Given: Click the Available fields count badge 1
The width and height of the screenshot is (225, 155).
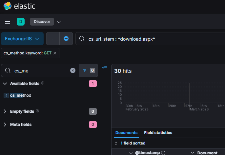Looking at the screenshot, I should click(93, 84).
